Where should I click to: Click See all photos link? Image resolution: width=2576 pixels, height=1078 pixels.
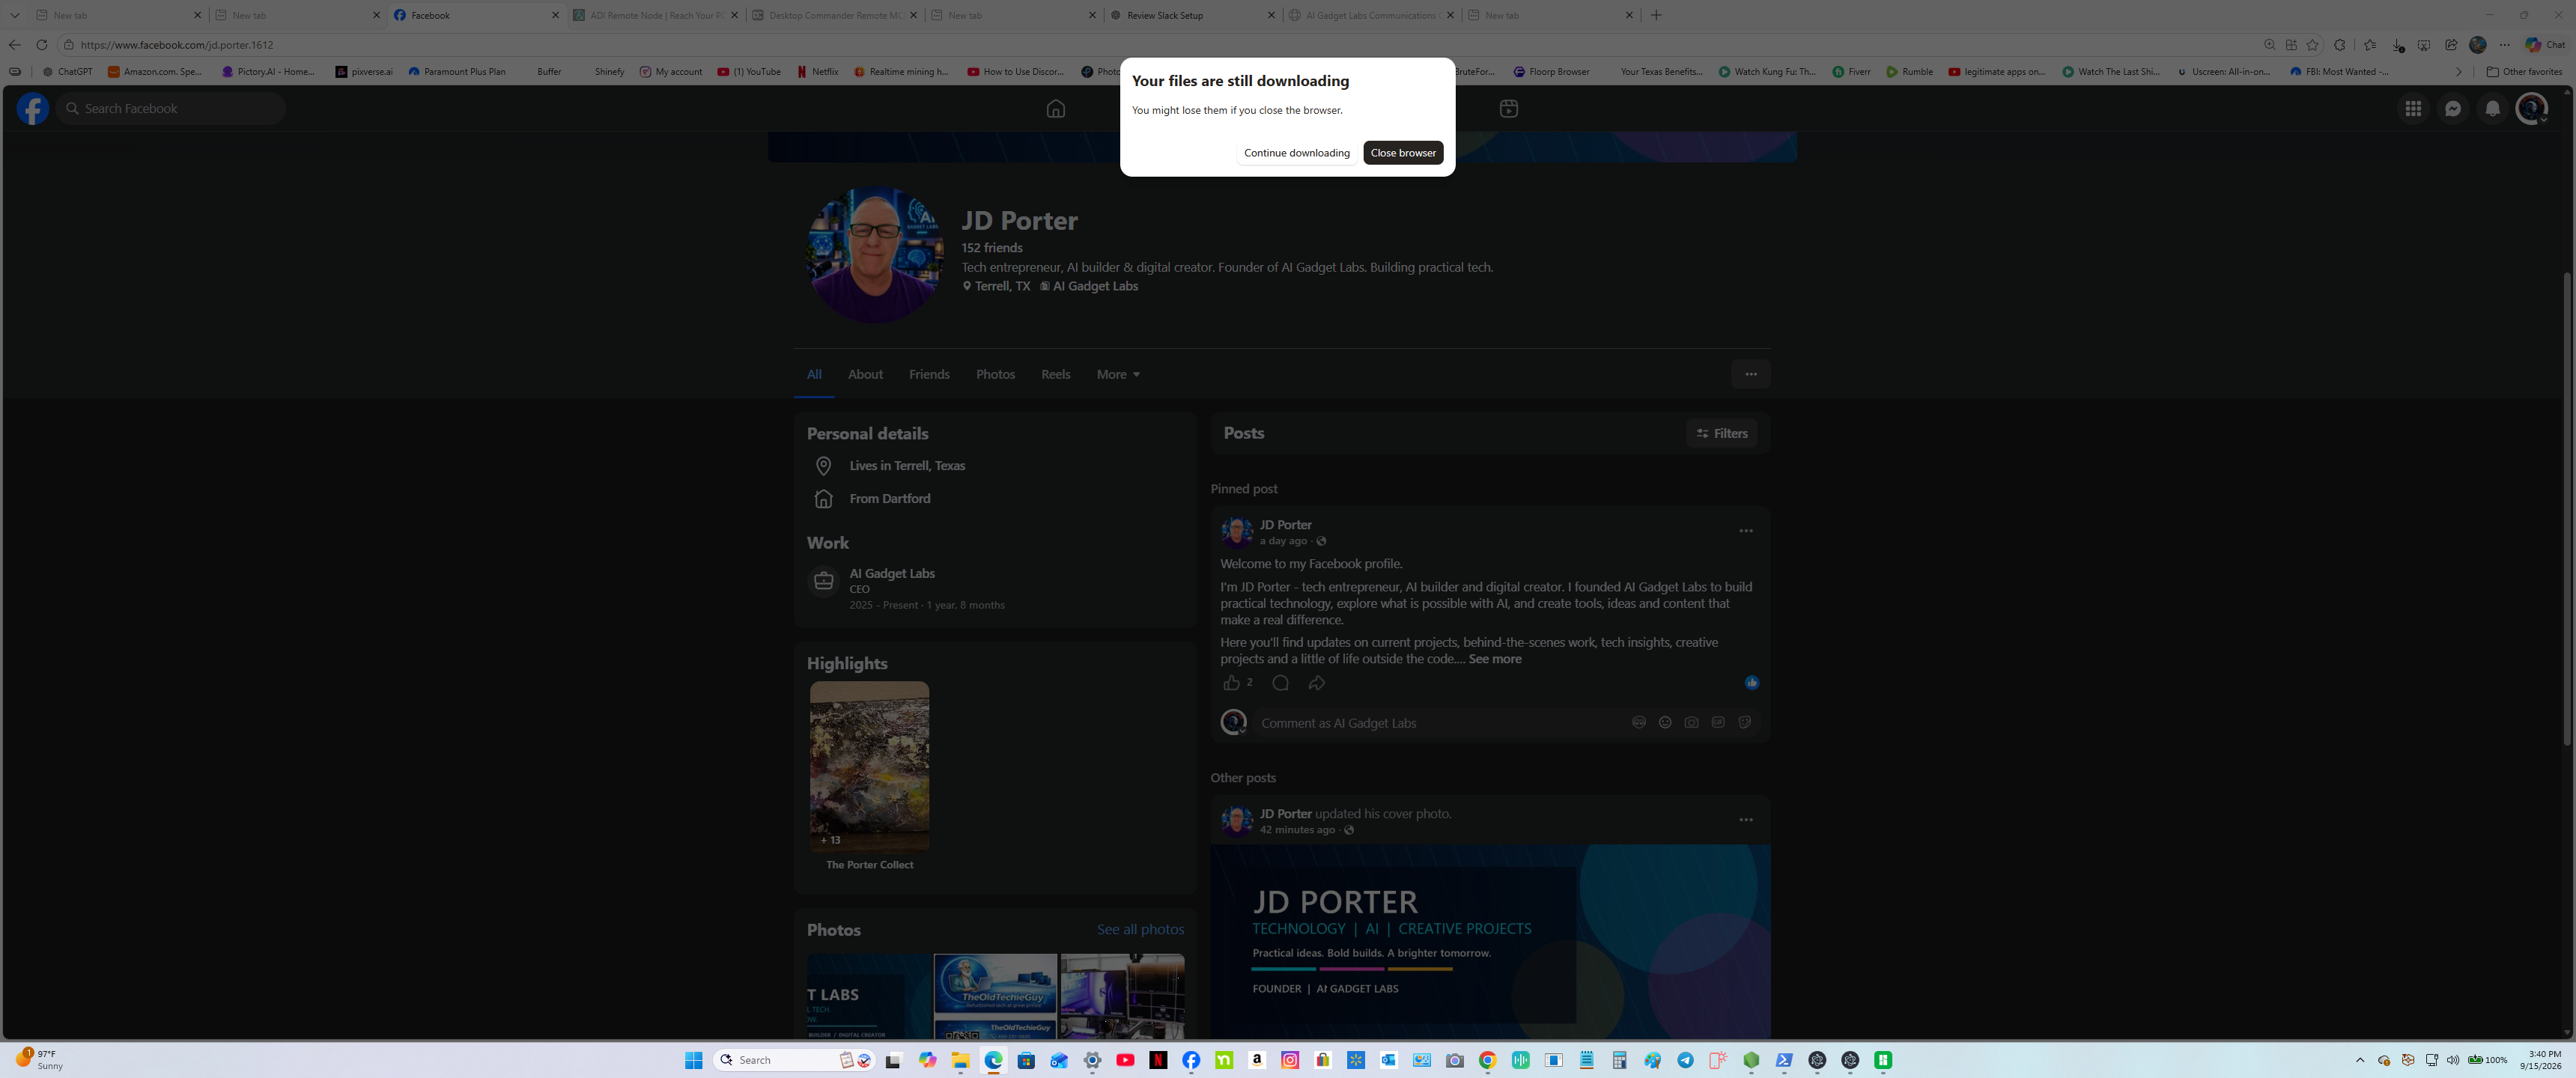1140,929
